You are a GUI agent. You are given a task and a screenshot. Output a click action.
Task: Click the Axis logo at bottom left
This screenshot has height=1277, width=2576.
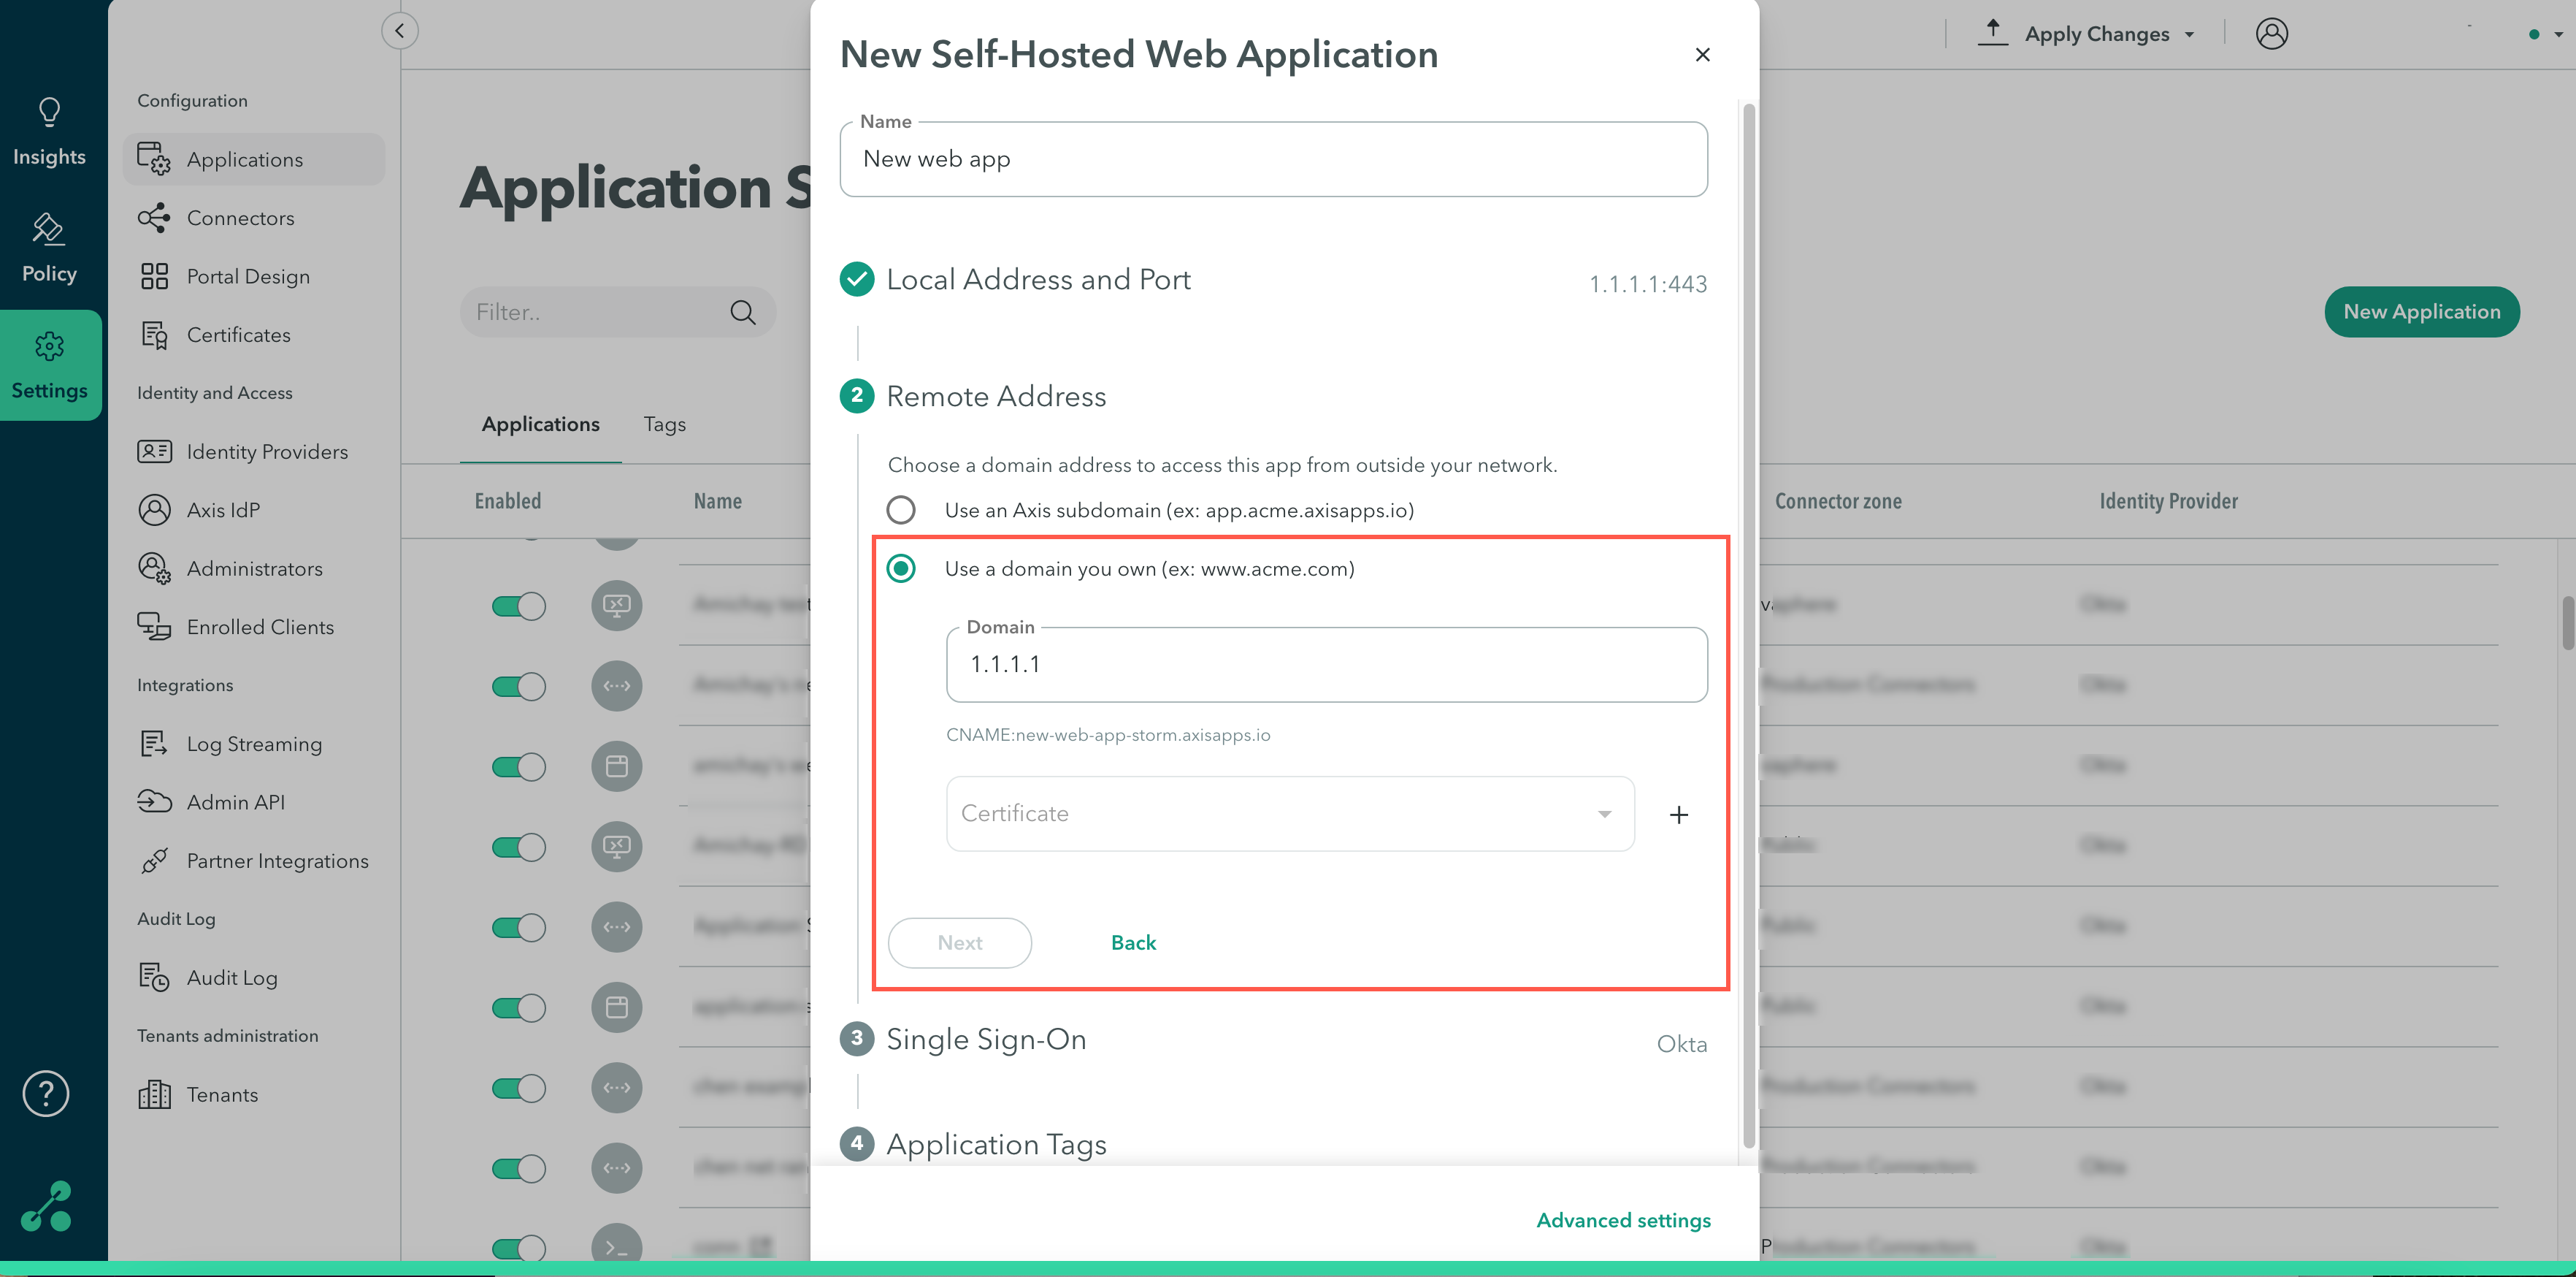coord(47,1205)
